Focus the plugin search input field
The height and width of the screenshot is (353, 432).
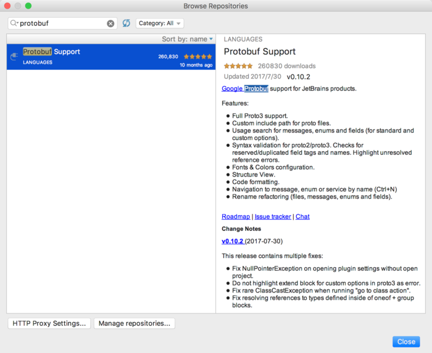point(62,23)
